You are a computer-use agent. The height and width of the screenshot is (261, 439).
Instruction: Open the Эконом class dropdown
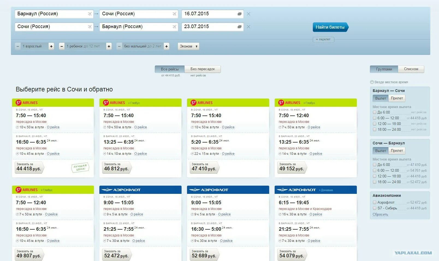pyautogui.click(x=188, y=46)
